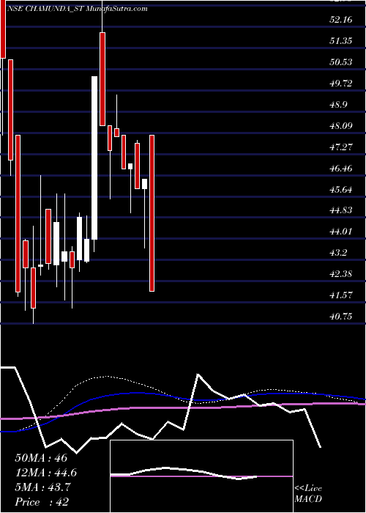Screen dimensions: 366x513
Task: Select the 43.2 price axis label
Action: [339, 253]
